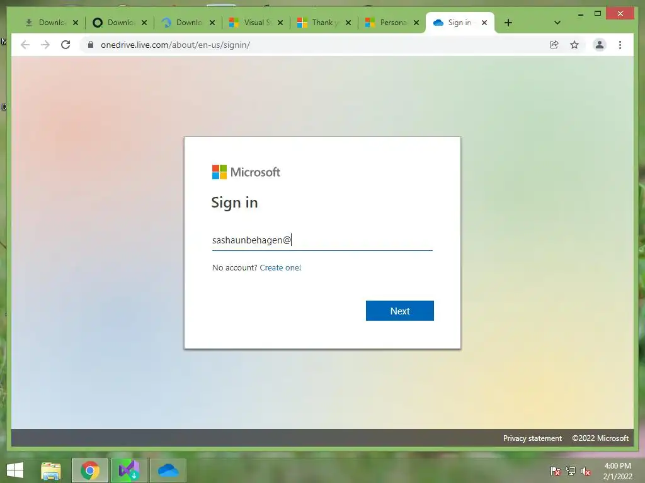Click the Chrome taskbar icon
Screen dimensions: 645x483
pos(90,470)
